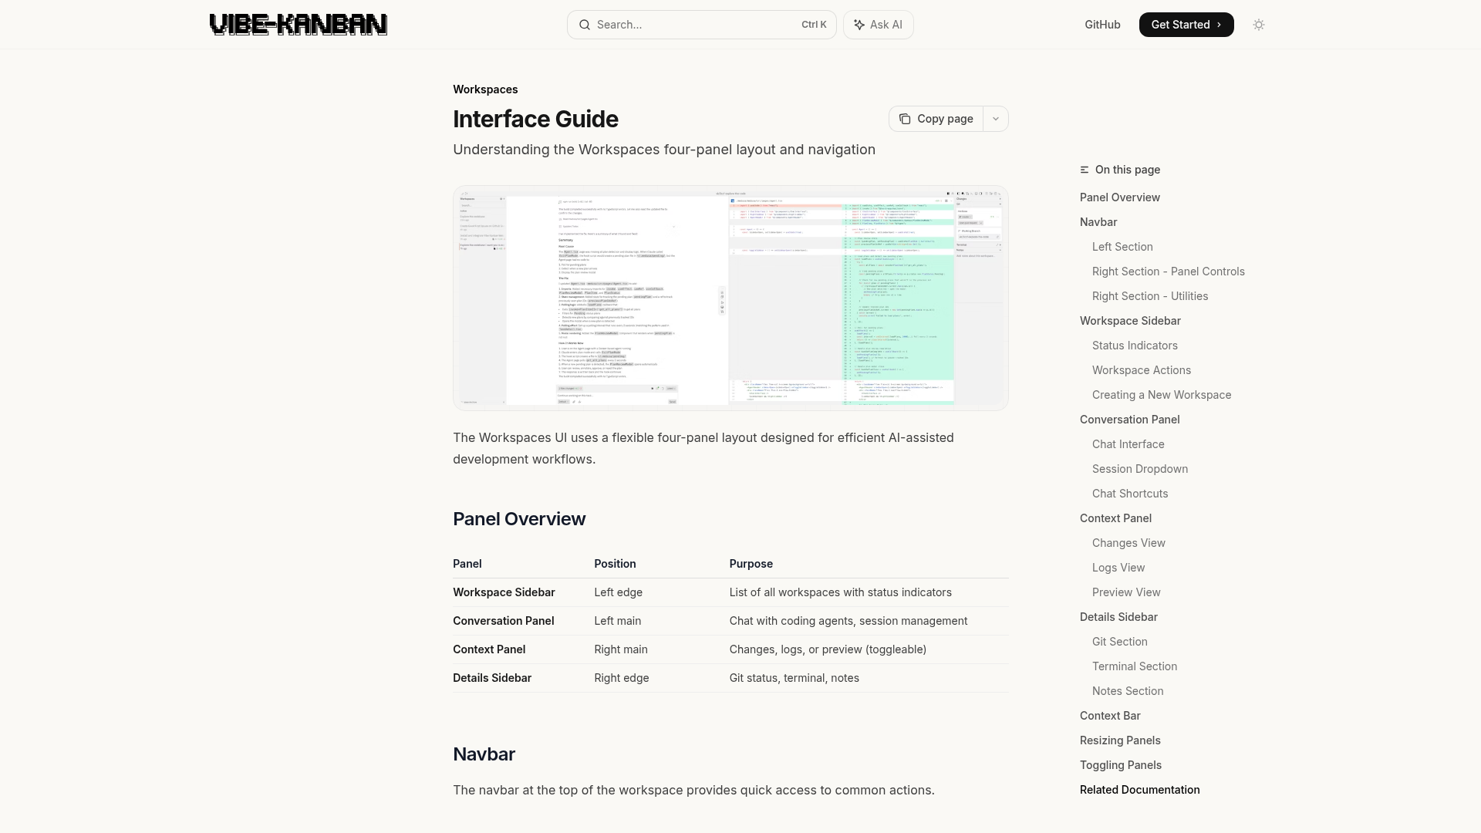Jump to Panel Overview section
Image resolution: width=1481 pixels, height=833 pixels.
point(1120,197)
